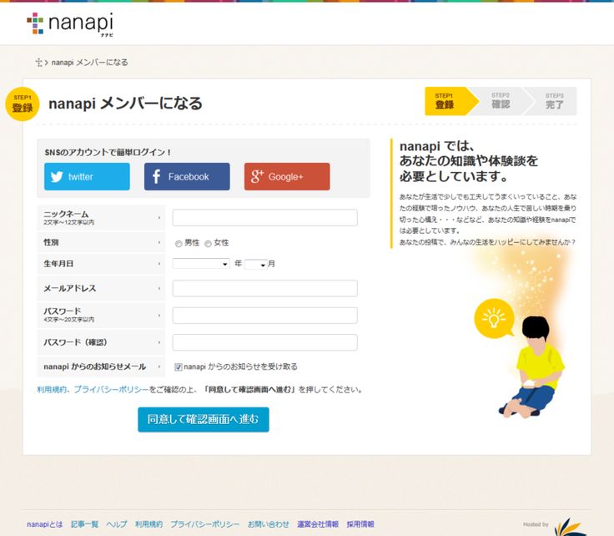Focus the メールアドレス text field
This screenshot has width=614, height=536.
[x=264, y=288]
